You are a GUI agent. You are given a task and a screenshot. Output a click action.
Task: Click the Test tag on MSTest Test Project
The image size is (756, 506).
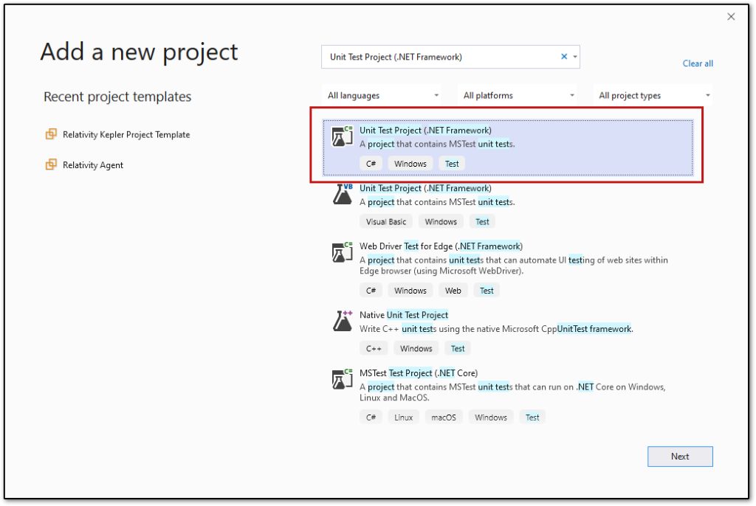[532, 417]
